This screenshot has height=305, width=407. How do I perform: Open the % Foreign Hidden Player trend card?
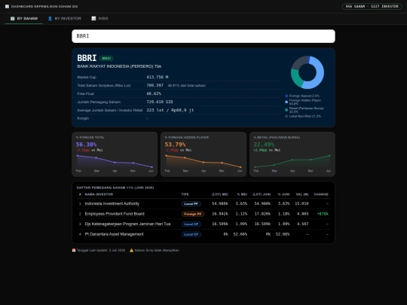203,154
